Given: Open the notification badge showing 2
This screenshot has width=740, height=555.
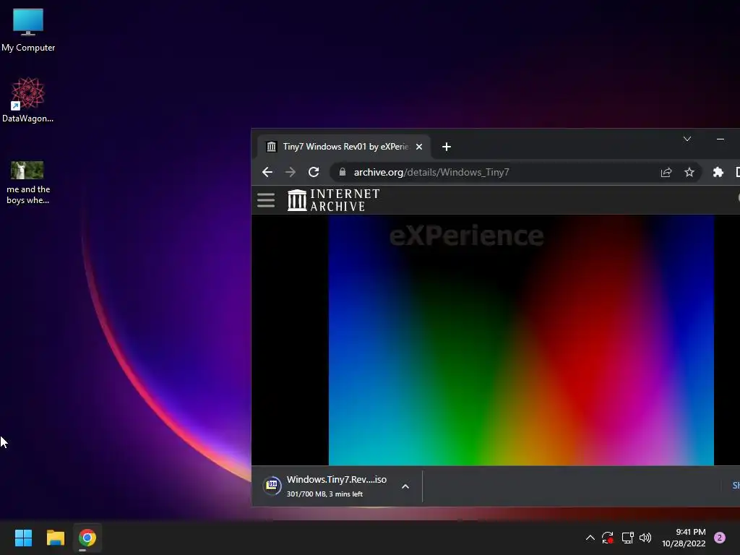Looking at the screenshot, I should [x=720, y=538].
